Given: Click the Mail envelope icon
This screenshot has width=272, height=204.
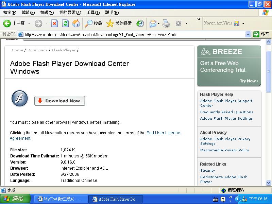Looking at the screenshot, I should (153, 23).
